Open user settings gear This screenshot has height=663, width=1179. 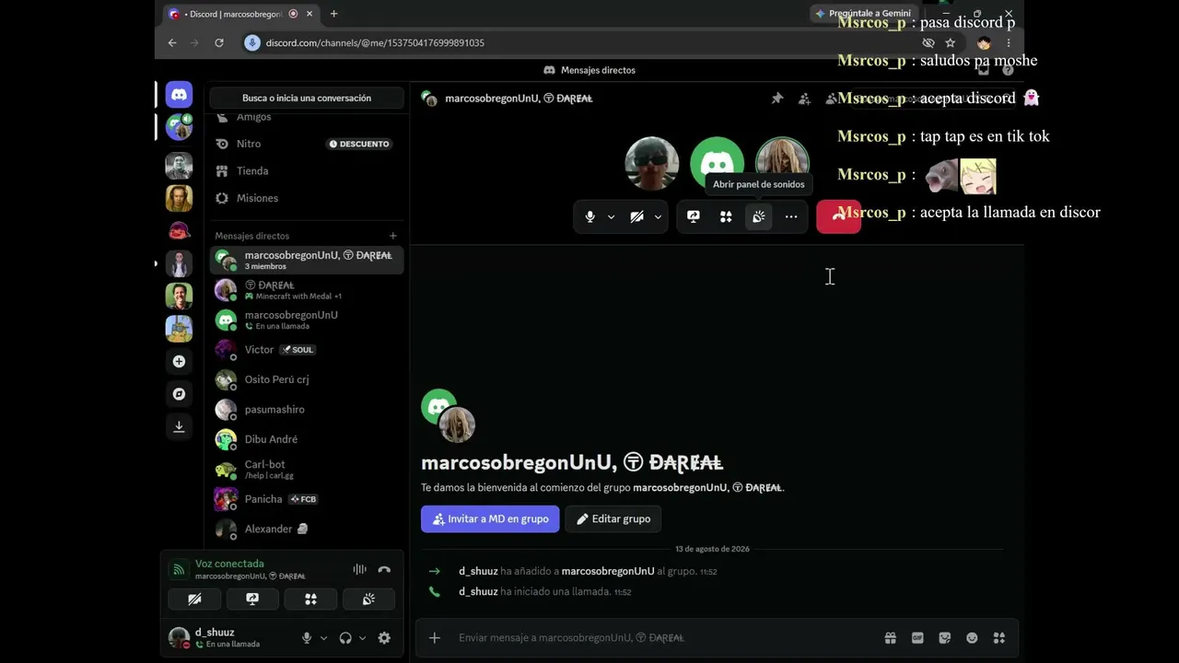click(x=384, y=638)
